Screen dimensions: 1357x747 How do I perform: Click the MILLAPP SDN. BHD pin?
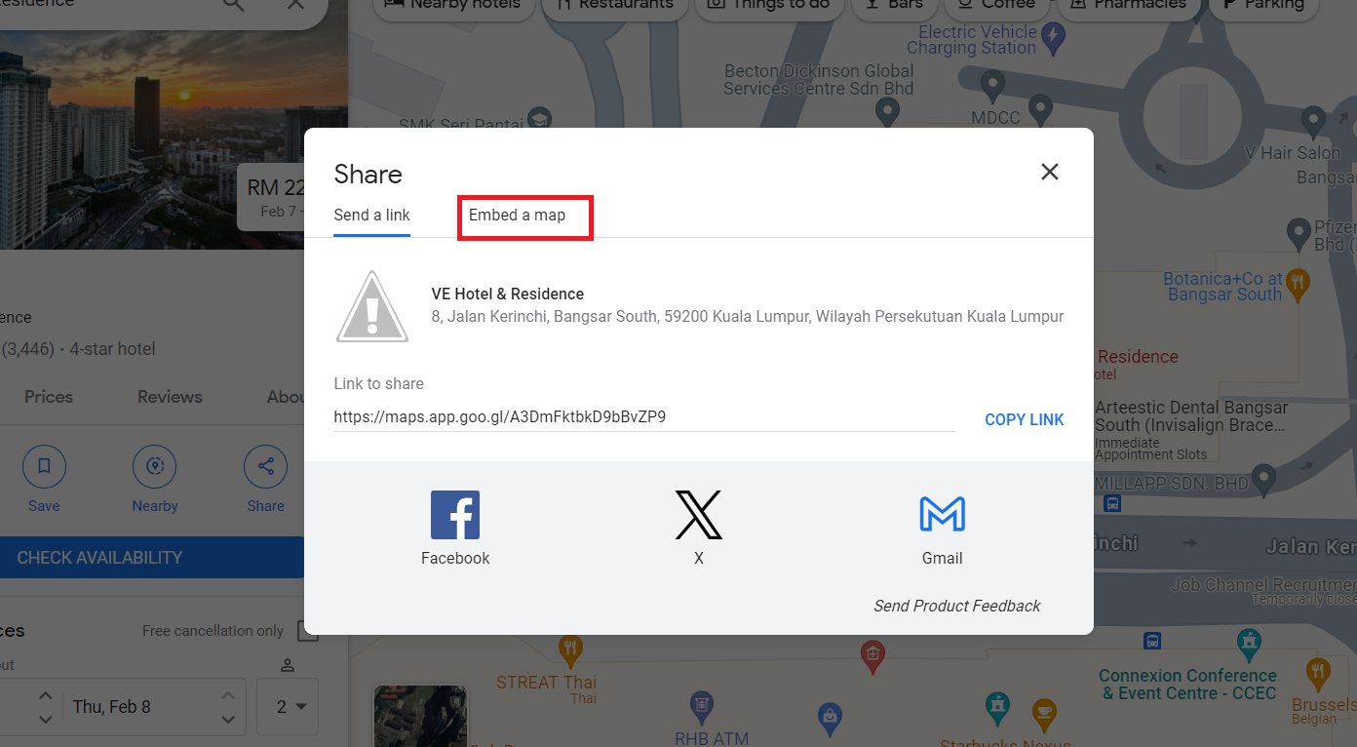pos(1264,479)
